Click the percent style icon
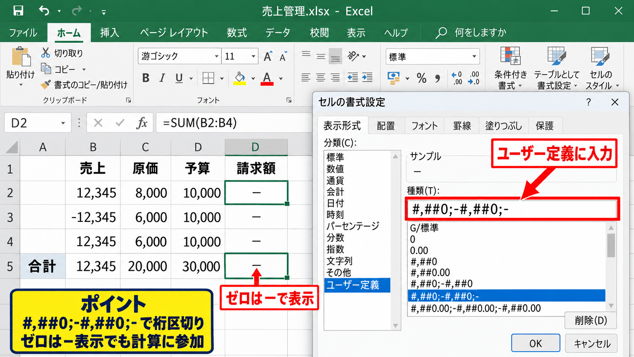Viewport: 634px width, 357px height. [x=421, y=78]
